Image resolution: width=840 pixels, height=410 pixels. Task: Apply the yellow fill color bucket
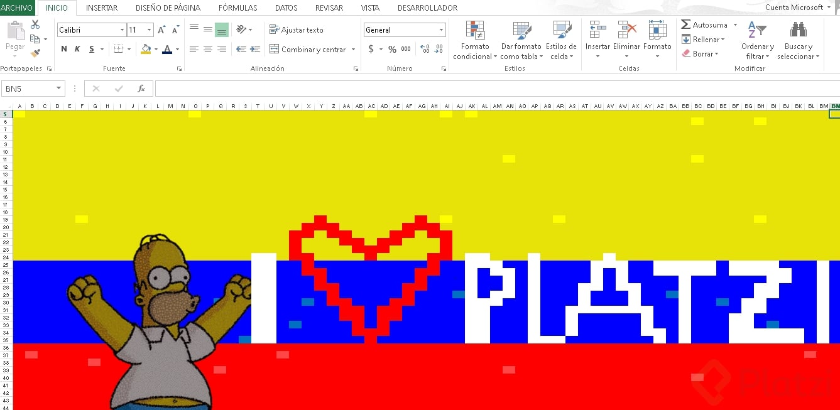click(x=146, y=49)
